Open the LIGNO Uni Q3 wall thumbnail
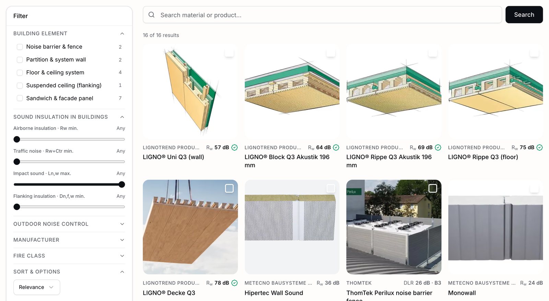Image resolution: width=549 pixels, height=301 pixels. 190,92
